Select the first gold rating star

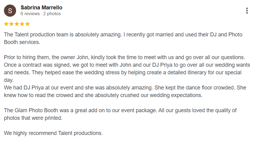(6, 24)
